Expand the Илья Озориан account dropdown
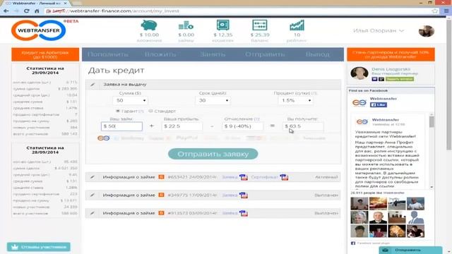 tap(379, 30)
